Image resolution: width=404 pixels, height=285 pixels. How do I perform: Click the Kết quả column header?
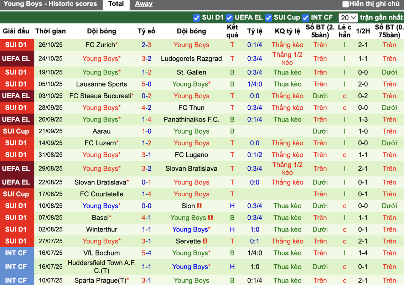(232, 31)
